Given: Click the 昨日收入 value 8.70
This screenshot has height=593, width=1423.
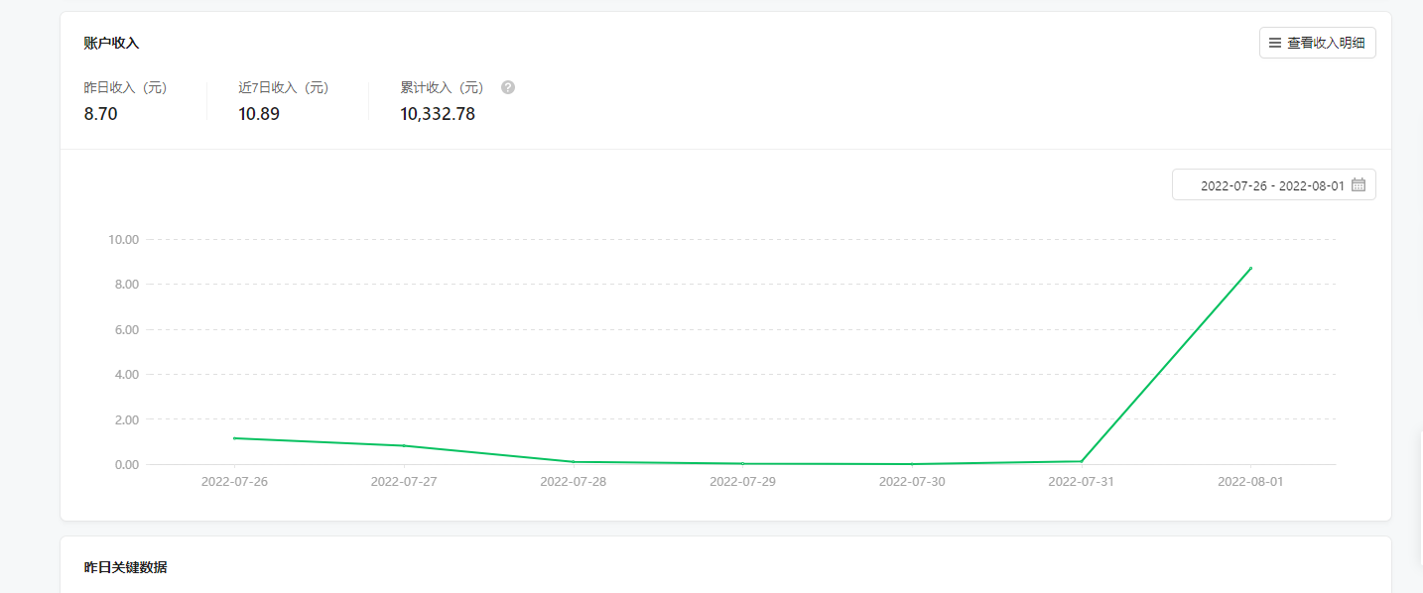Looking at the screenshot, I should 101,114.
